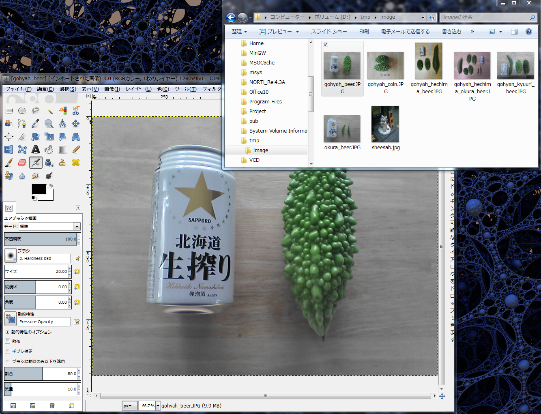
Task: Select the Smudge finger tool
Action: (x=36, y=176)
